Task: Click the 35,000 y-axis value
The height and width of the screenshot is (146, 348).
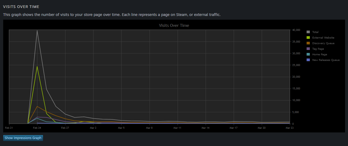Action: pos(296,42)
